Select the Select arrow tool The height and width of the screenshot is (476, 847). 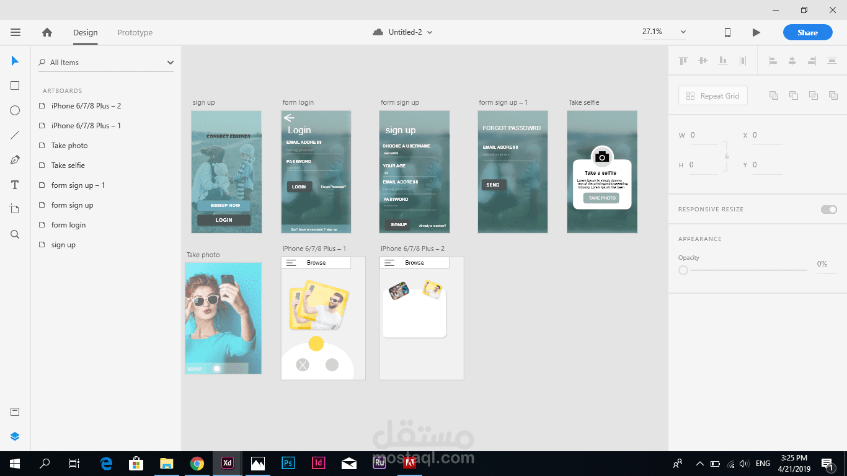15,61
